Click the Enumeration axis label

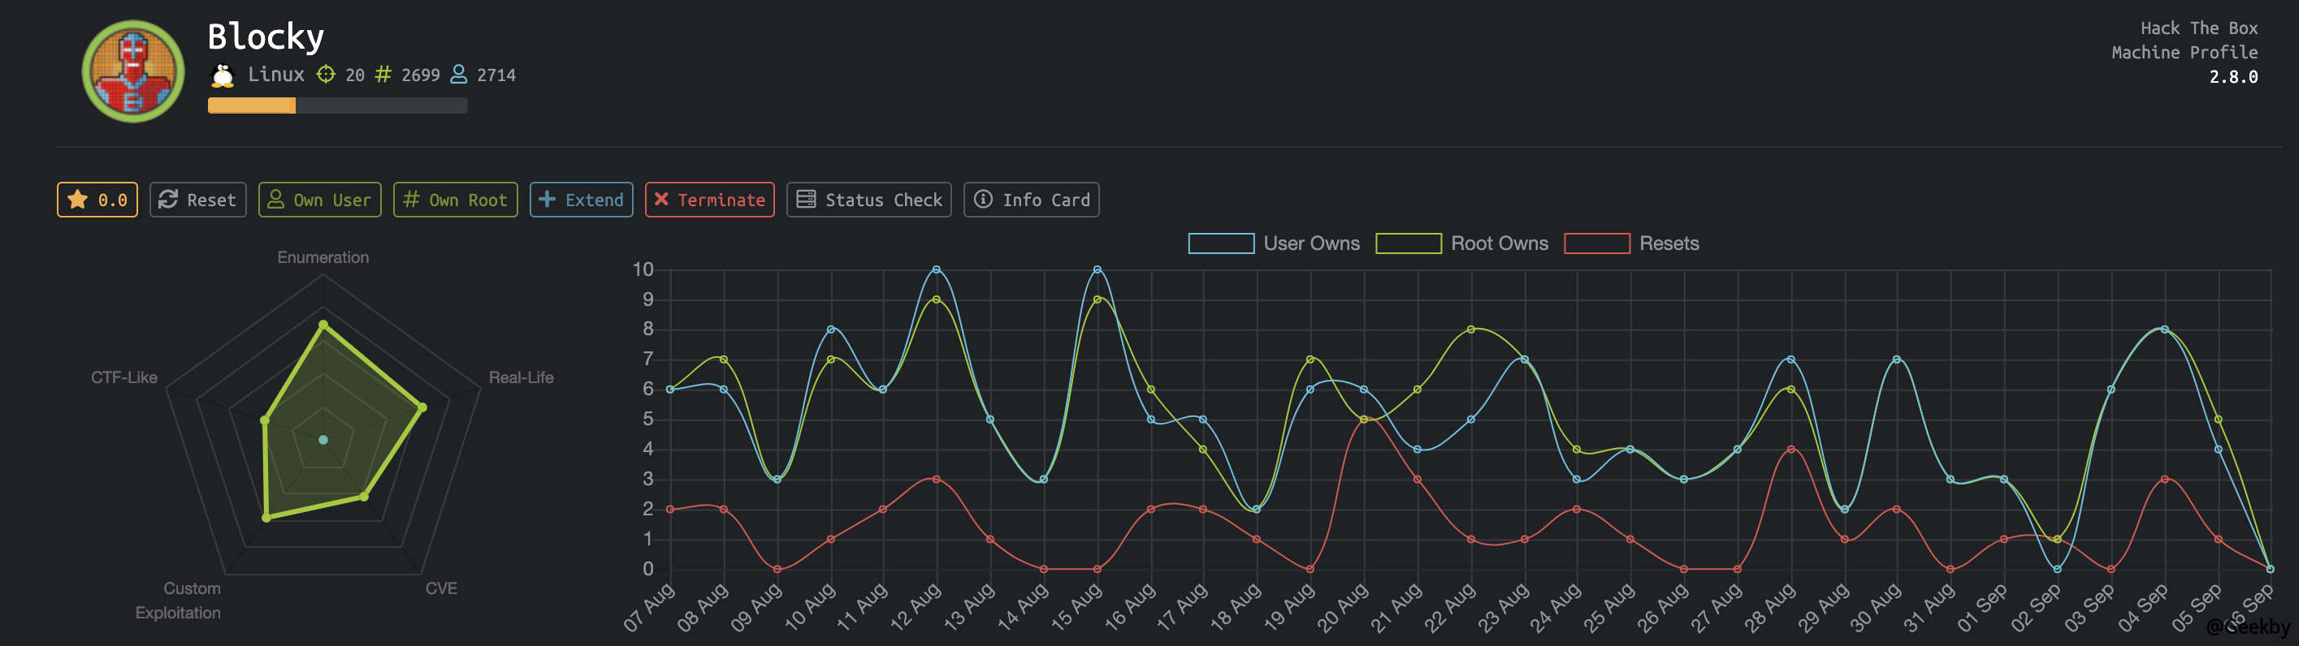323,257
